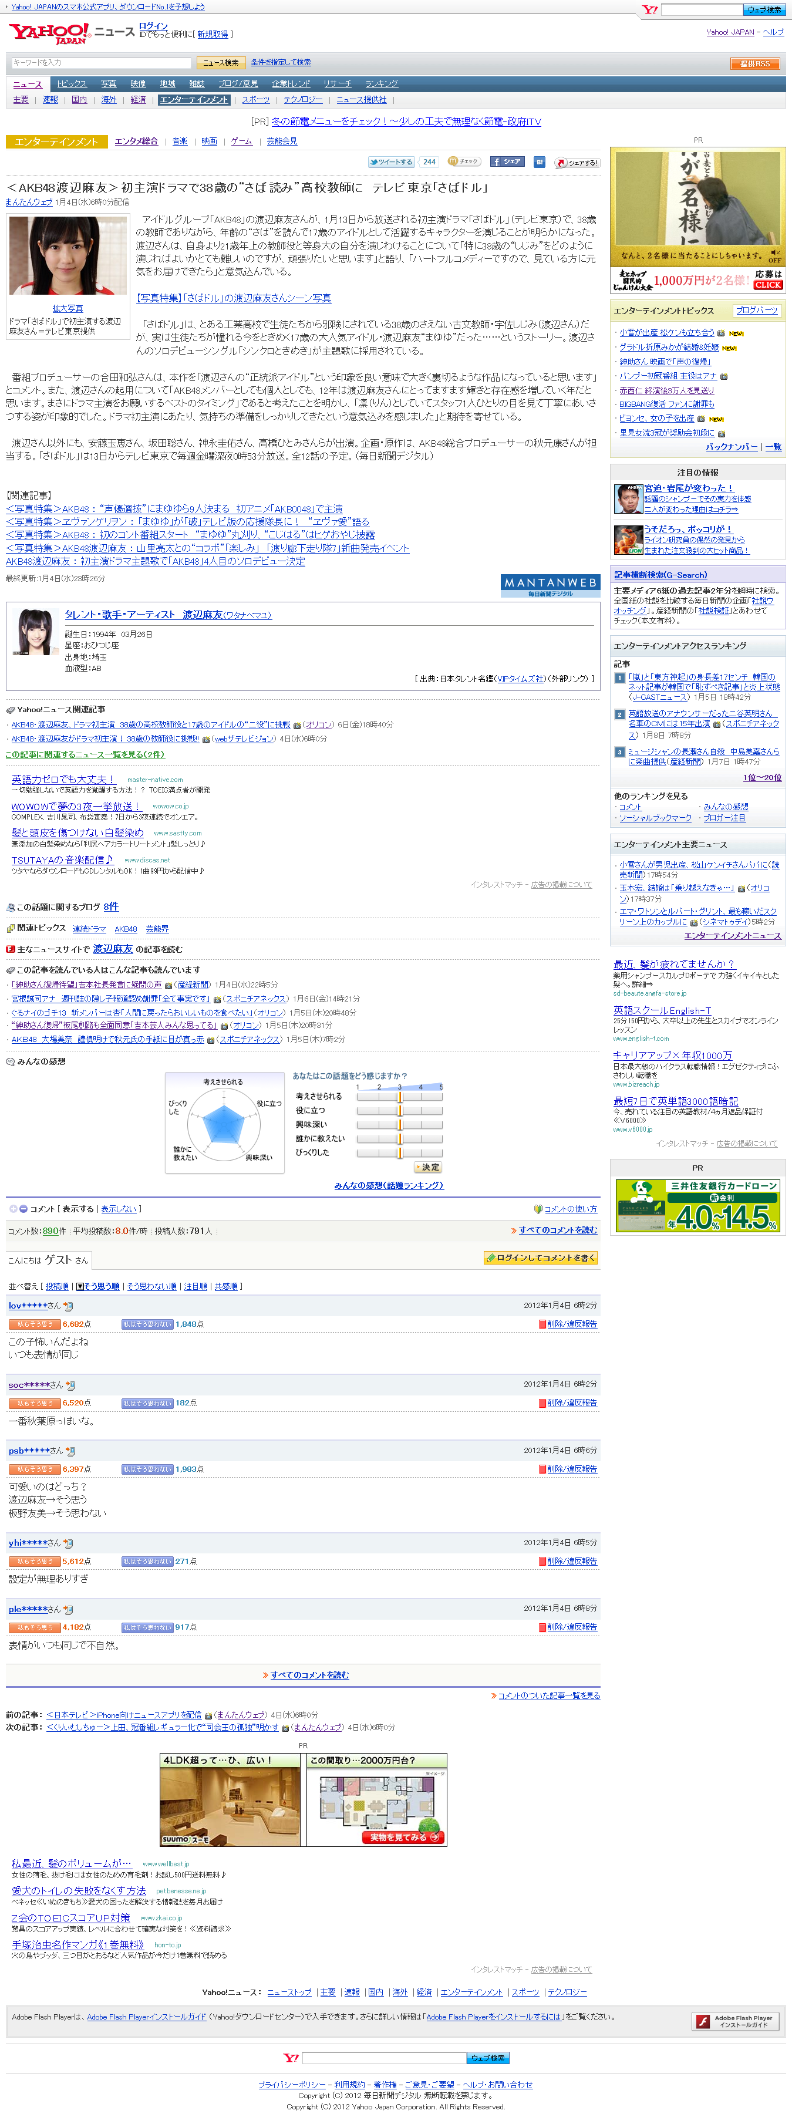The image size is (792, 2124).
Task: Click the 三井住友銀行カードローン banner ad
Action: pos(697,1205)
